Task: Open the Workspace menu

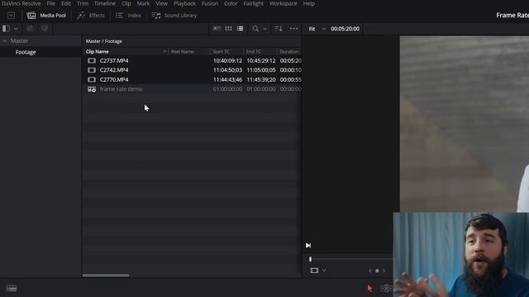Action: [283, 3]
